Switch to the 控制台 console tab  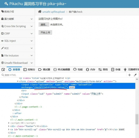click(29, 69)
